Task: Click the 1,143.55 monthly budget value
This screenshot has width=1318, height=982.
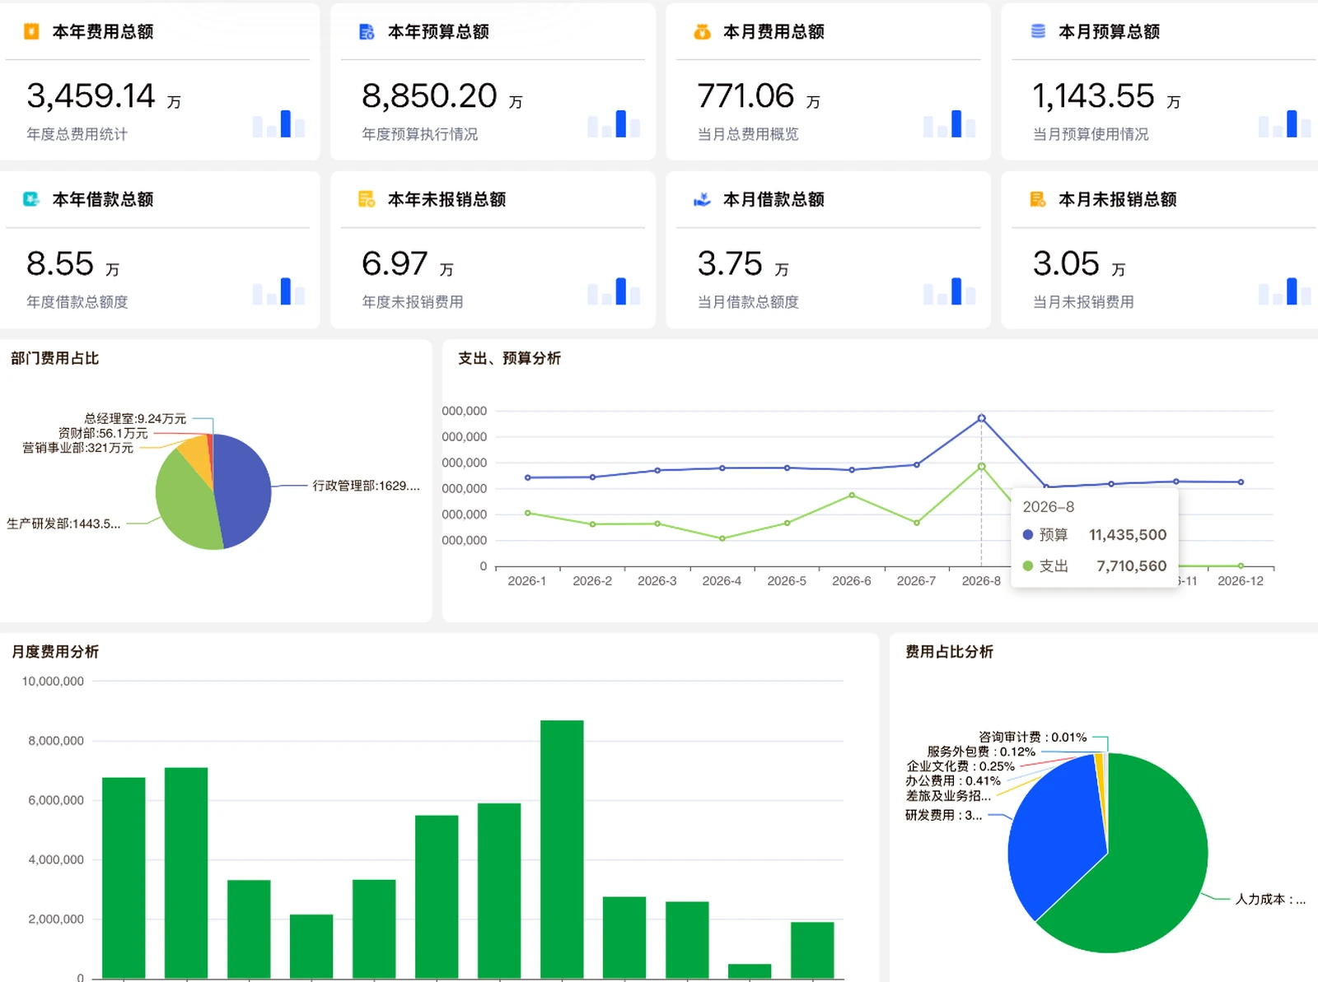Action: (x=1093, y=96)
